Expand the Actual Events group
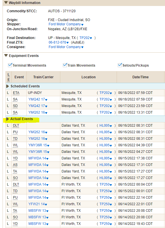This screenshot has width=165, height=228. (x=8, y=119)
